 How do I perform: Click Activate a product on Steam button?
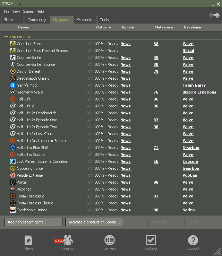(x=94, y=222)
